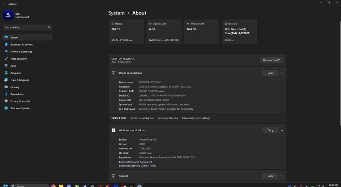Go to Time & language settings
Screen dimensions: 341x187
click(20, 80)
